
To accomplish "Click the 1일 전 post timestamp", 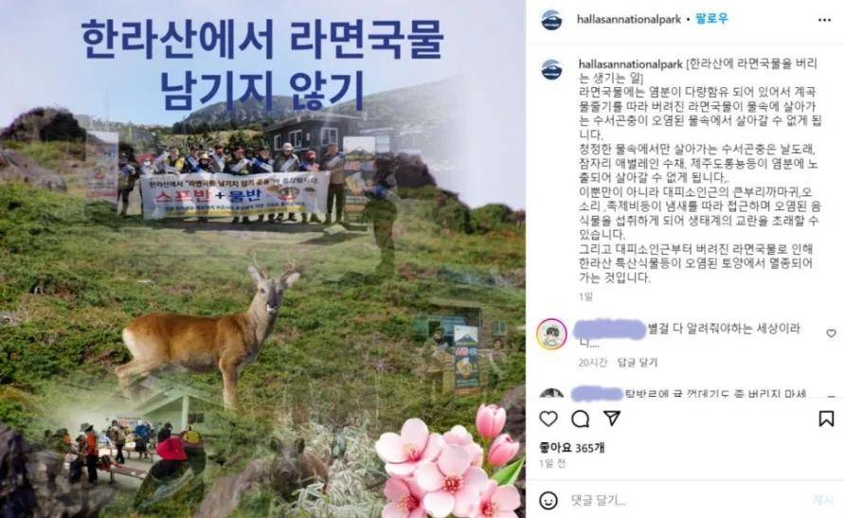I will tap(553, 463).
